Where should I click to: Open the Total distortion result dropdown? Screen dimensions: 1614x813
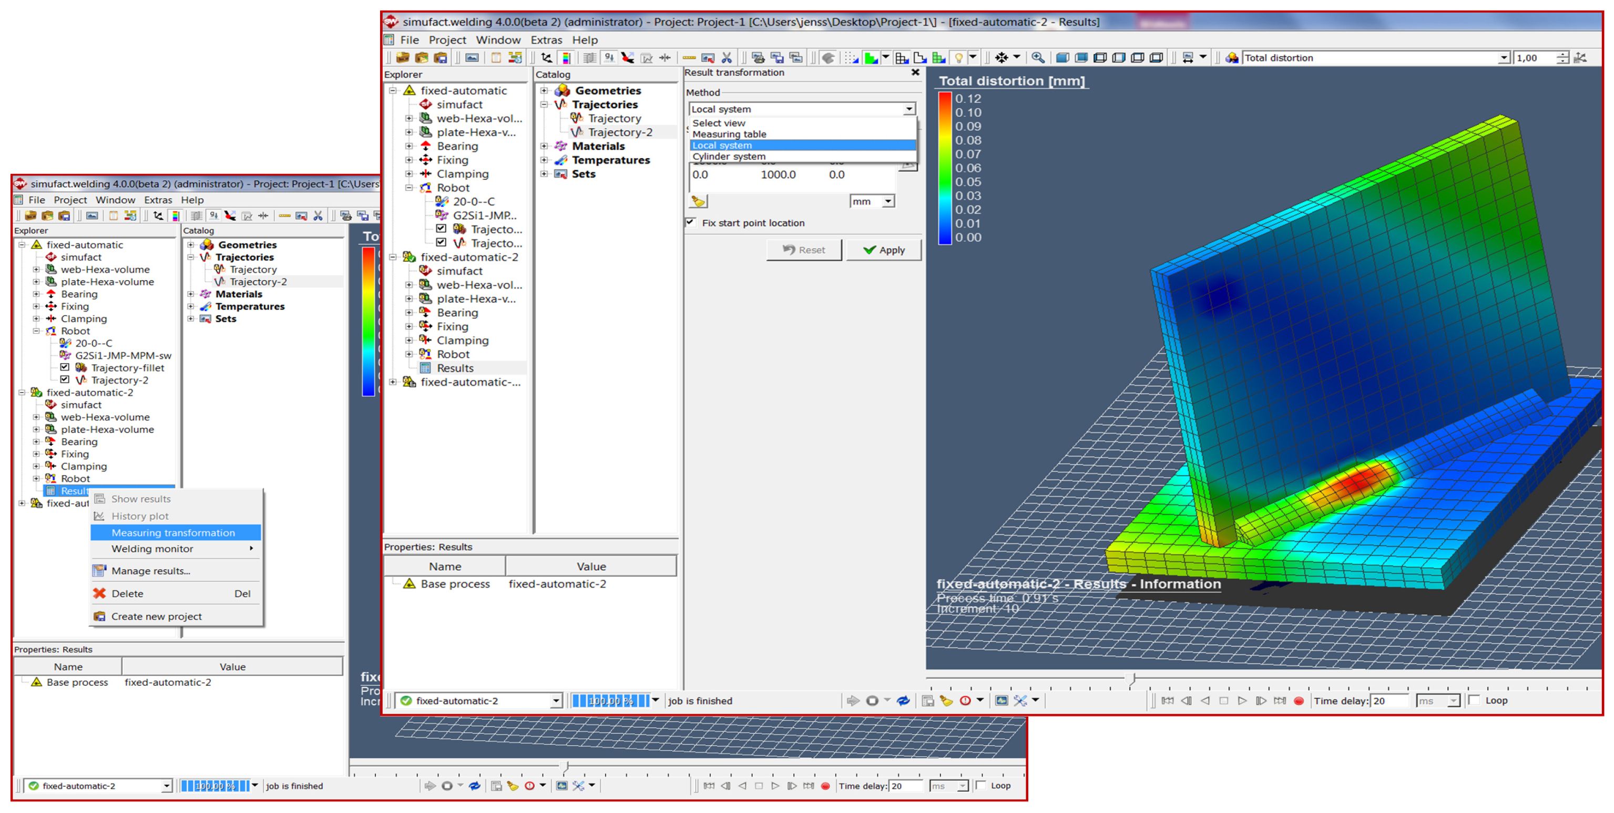pyautogui.click(x=1504, y=58)
